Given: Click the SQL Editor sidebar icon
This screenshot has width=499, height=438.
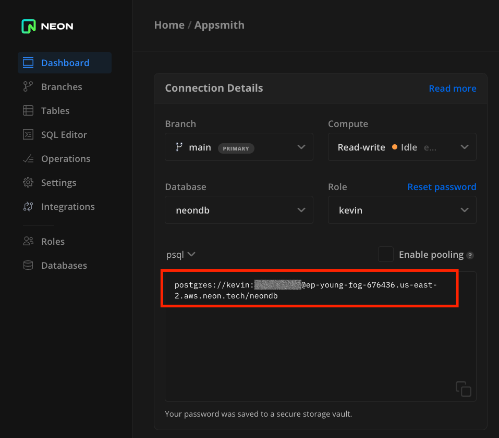Looking at the screenshot, I should coord(28,134).
